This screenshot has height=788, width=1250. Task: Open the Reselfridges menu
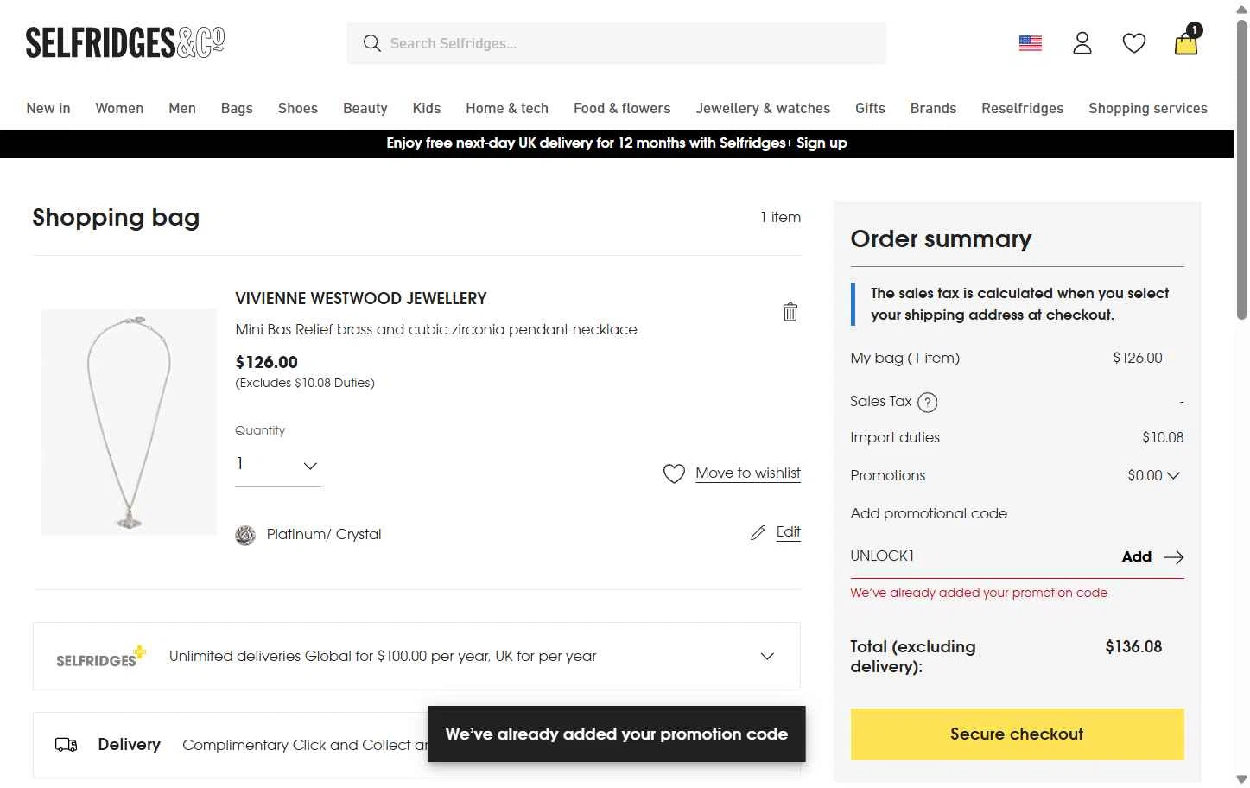click(x=1023, y=108)
